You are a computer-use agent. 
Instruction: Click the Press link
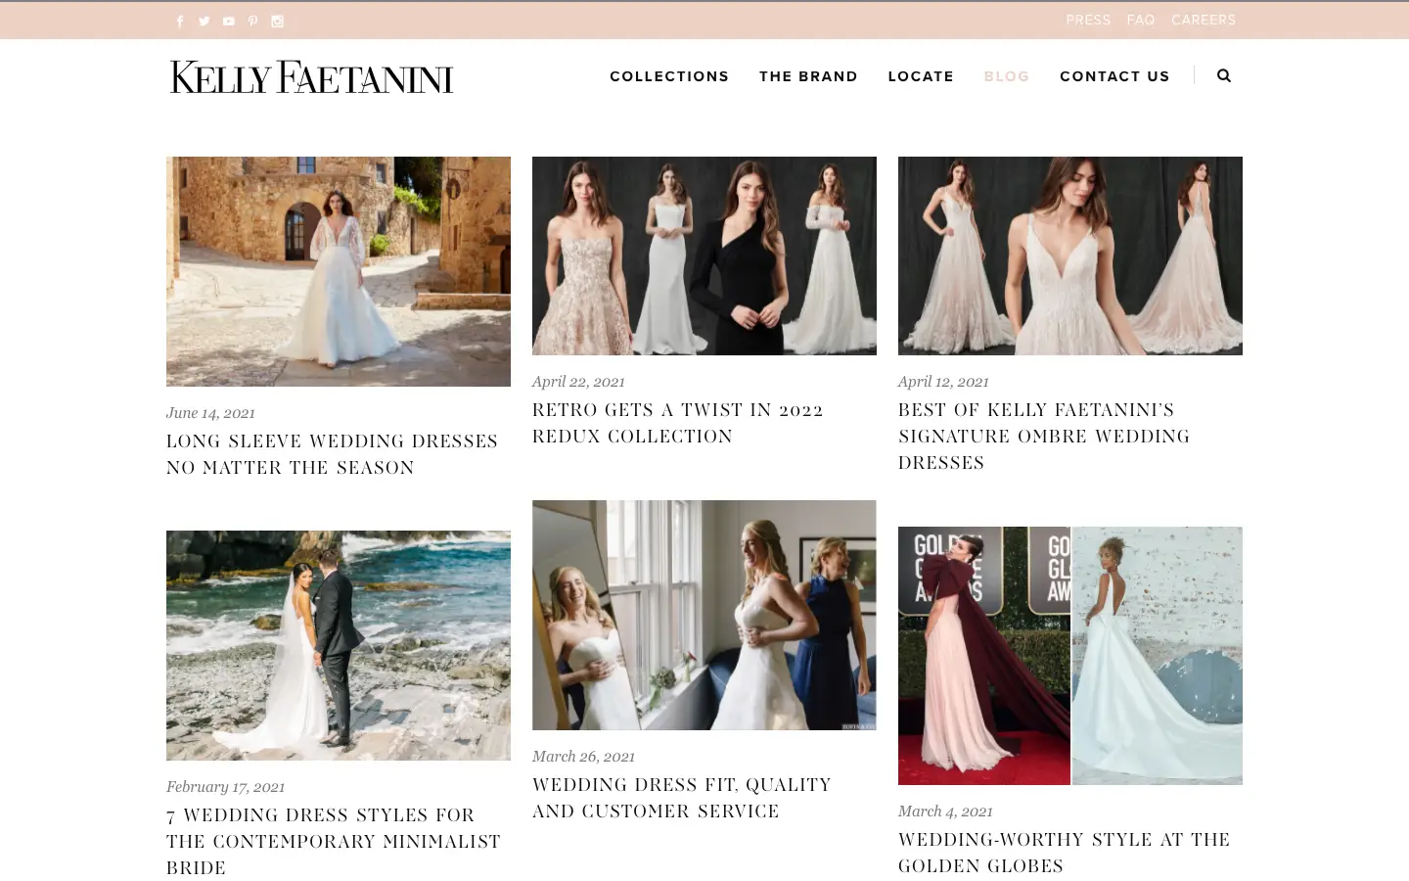pyautogui.click(x=1088, y=20)
